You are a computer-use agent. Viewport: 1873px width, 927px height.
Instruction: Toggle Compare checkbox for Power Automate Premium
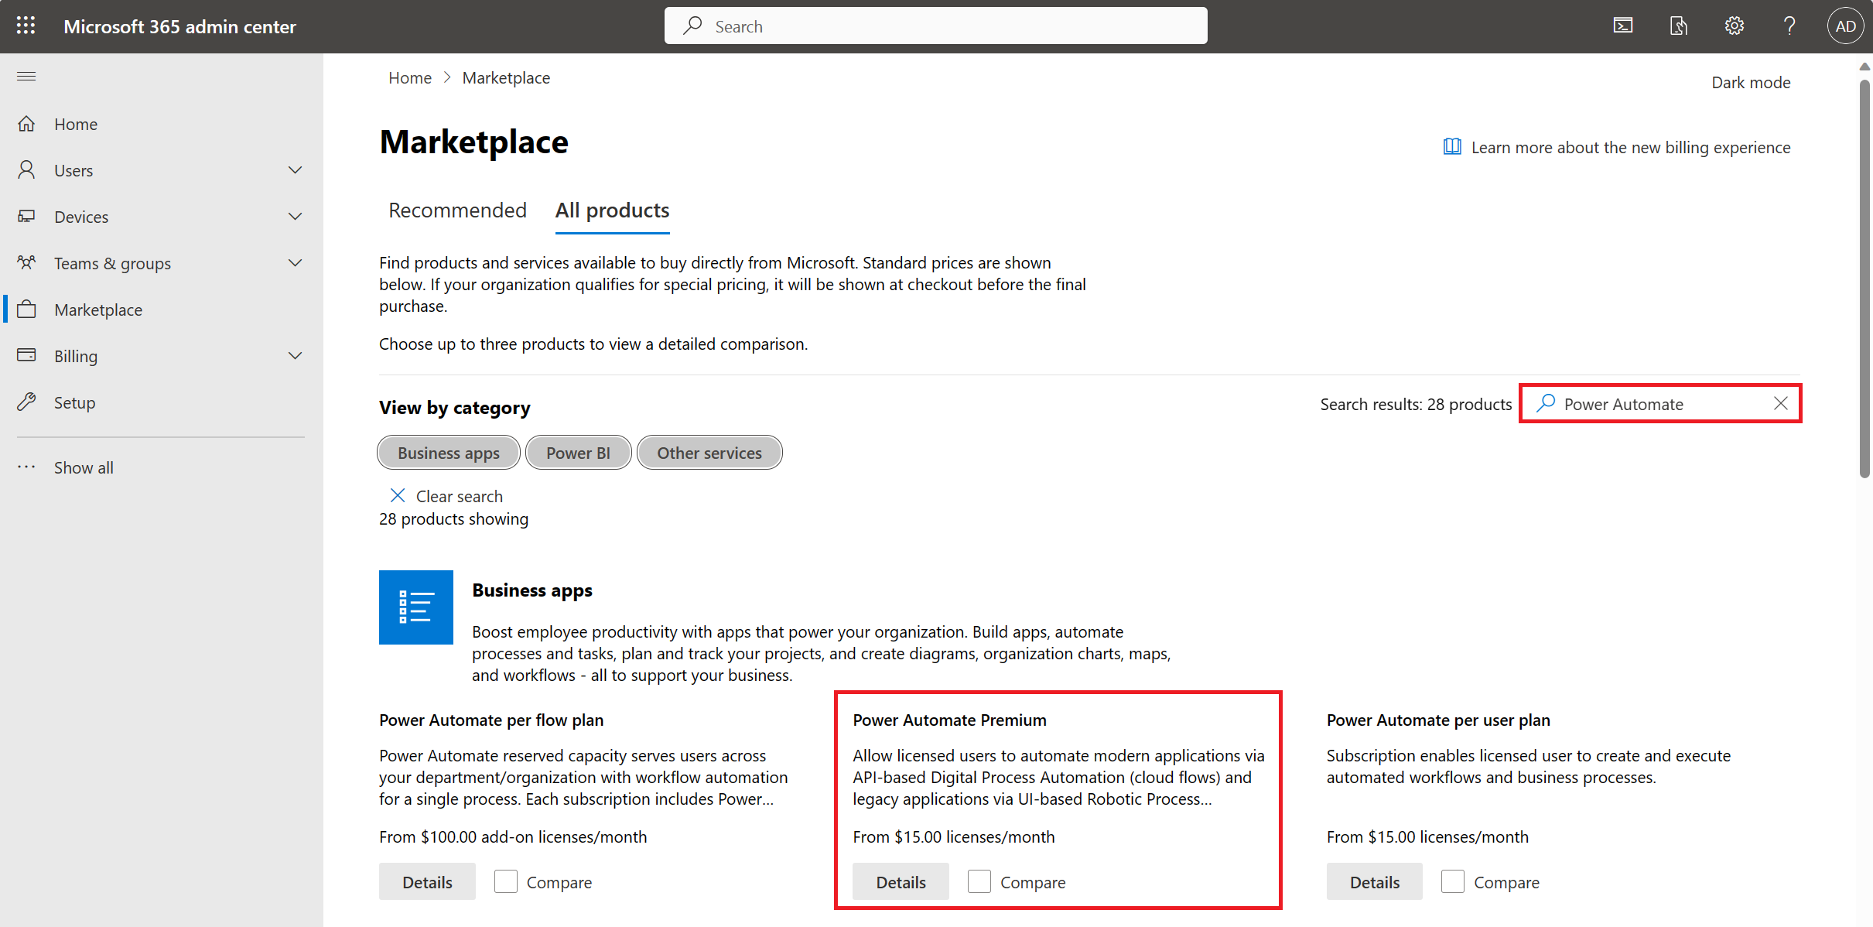(979, 881)
